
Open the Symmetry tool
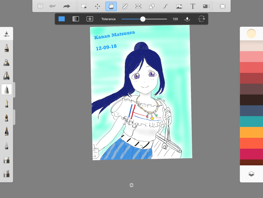(x=138, y=6)
